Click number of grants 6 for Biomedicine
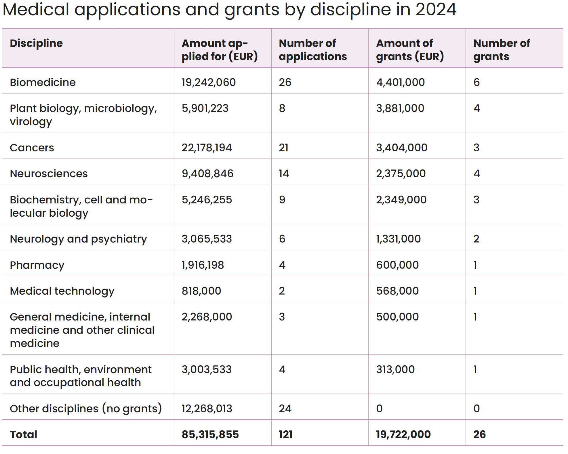 click(x=477, y=82)
